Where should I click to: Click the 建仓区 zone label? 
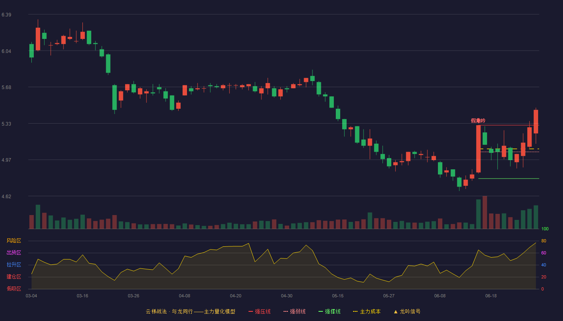tap(14, 277)
